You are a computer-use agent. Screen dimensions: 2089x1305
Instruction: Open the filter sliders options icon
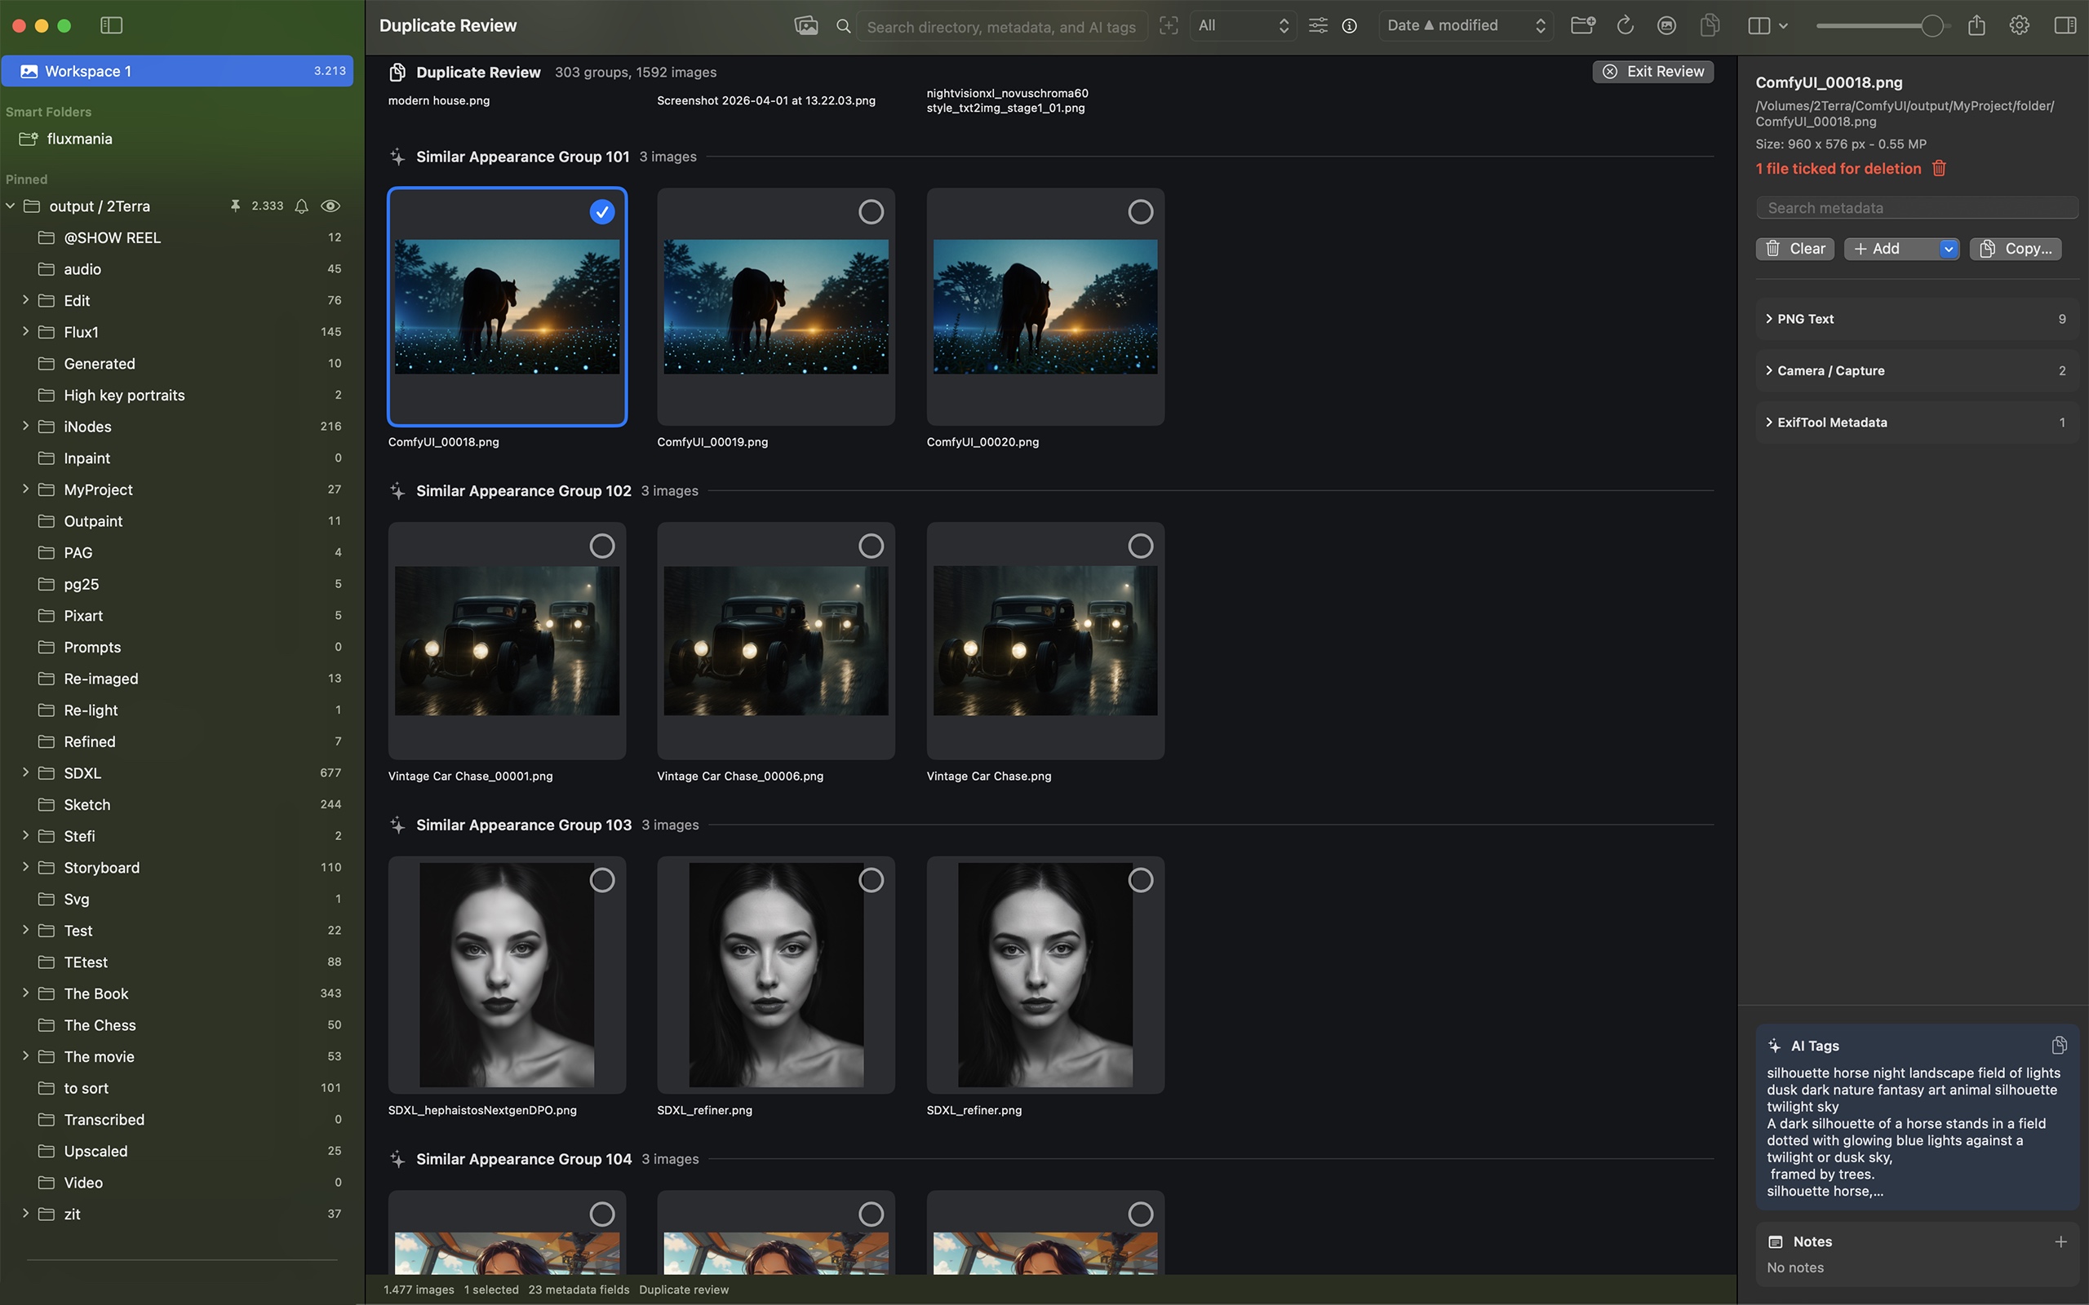[x=1317, y=26]
